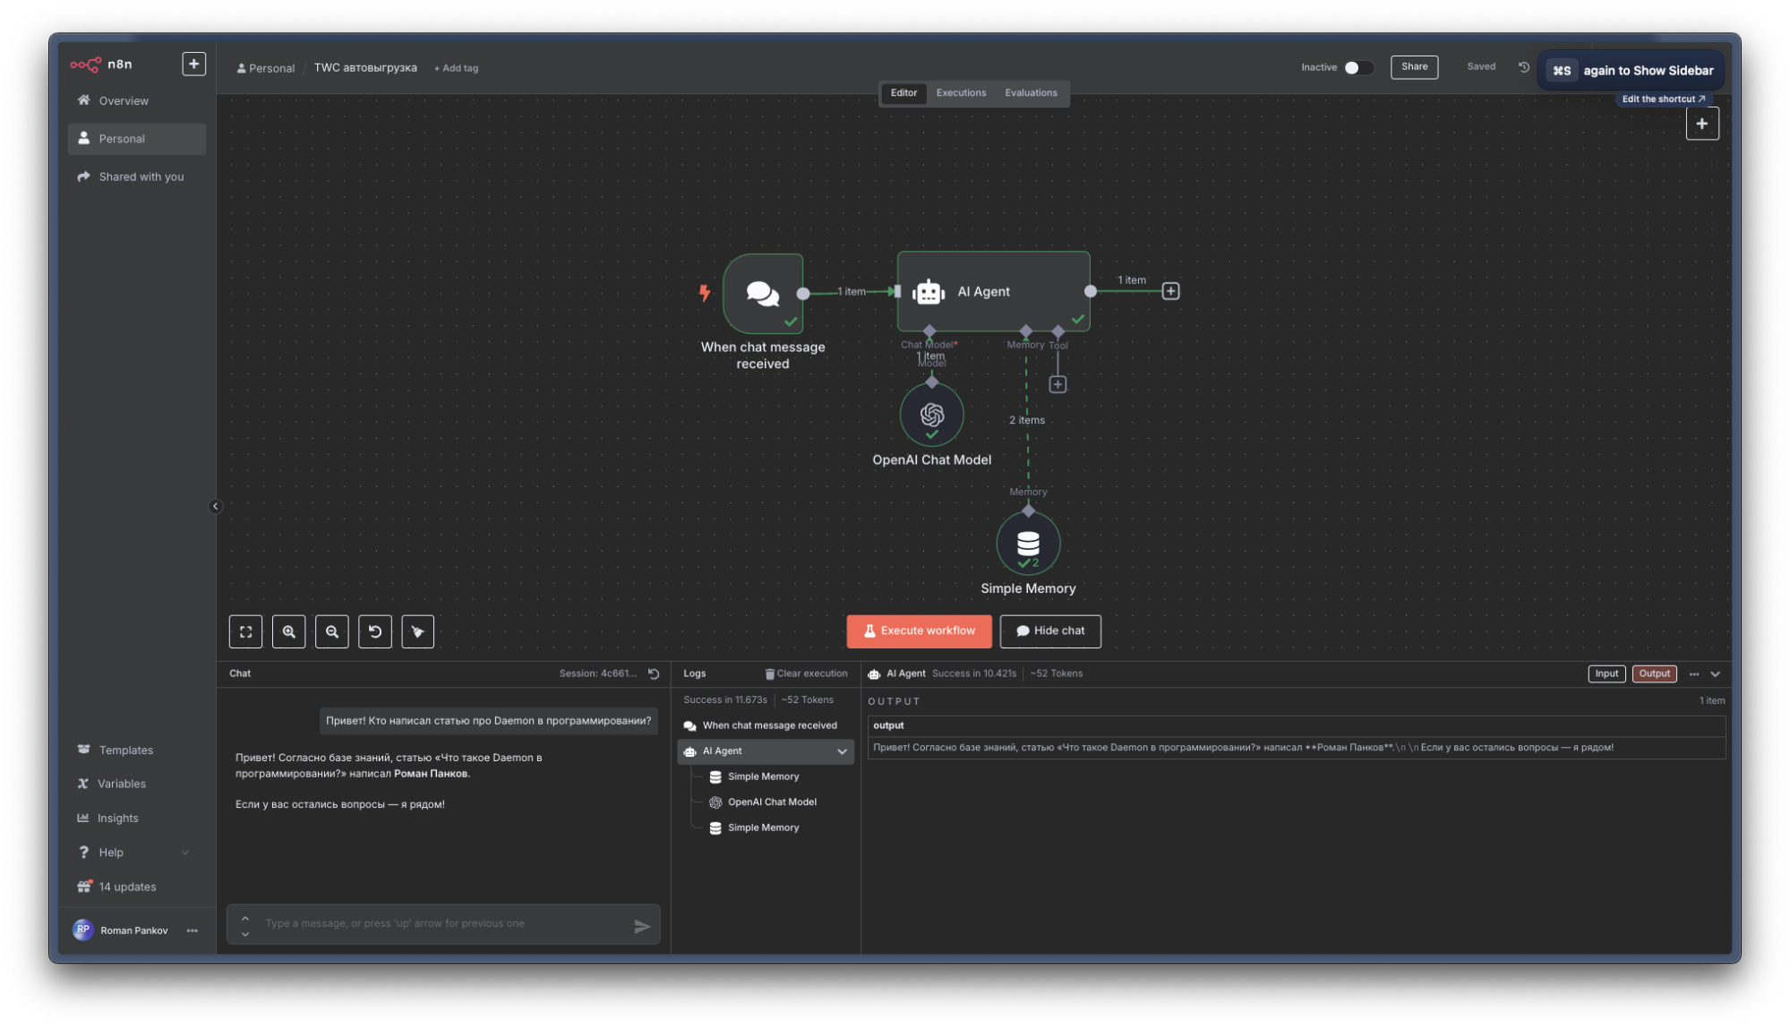Switch to the Executions tab
This screenshot has height=1029, width=1790.
[960, 93]
